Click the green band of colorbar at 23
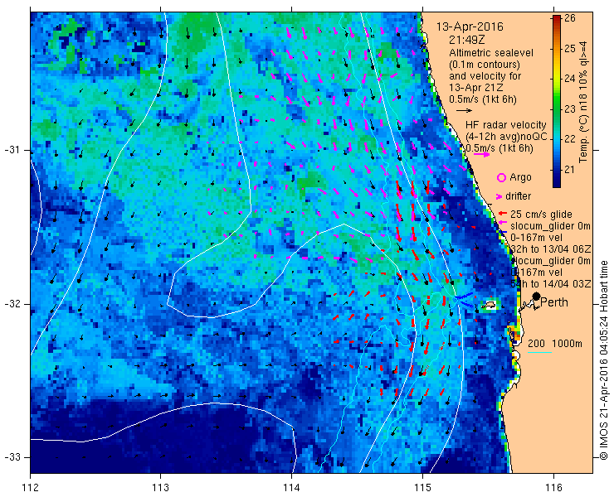 coord(557,109)
